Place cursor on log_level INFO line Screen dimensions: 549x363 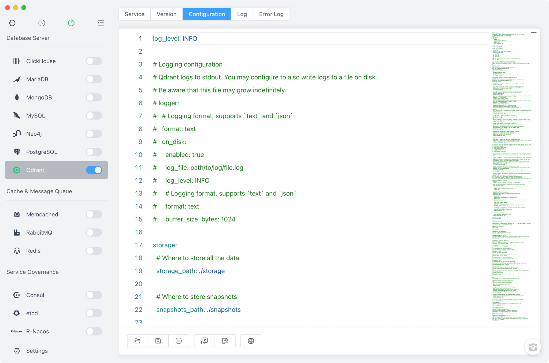click(x=175, y=39)
